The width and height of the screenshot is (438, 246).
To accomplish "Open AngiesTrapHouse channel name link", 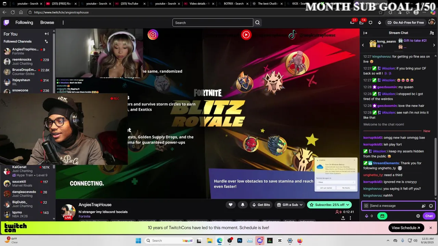I will coord(95,205).
